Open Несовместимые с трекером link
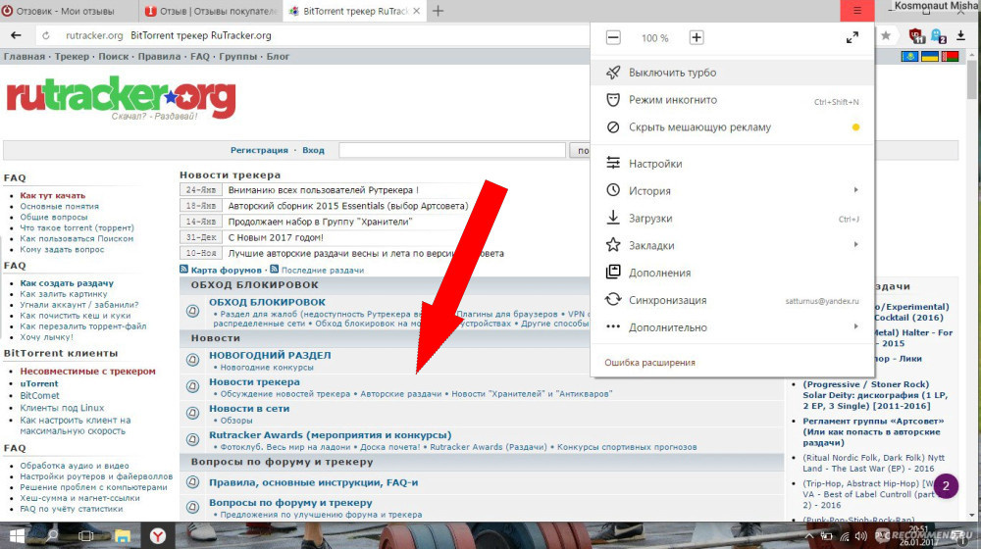 click(87, 372)
